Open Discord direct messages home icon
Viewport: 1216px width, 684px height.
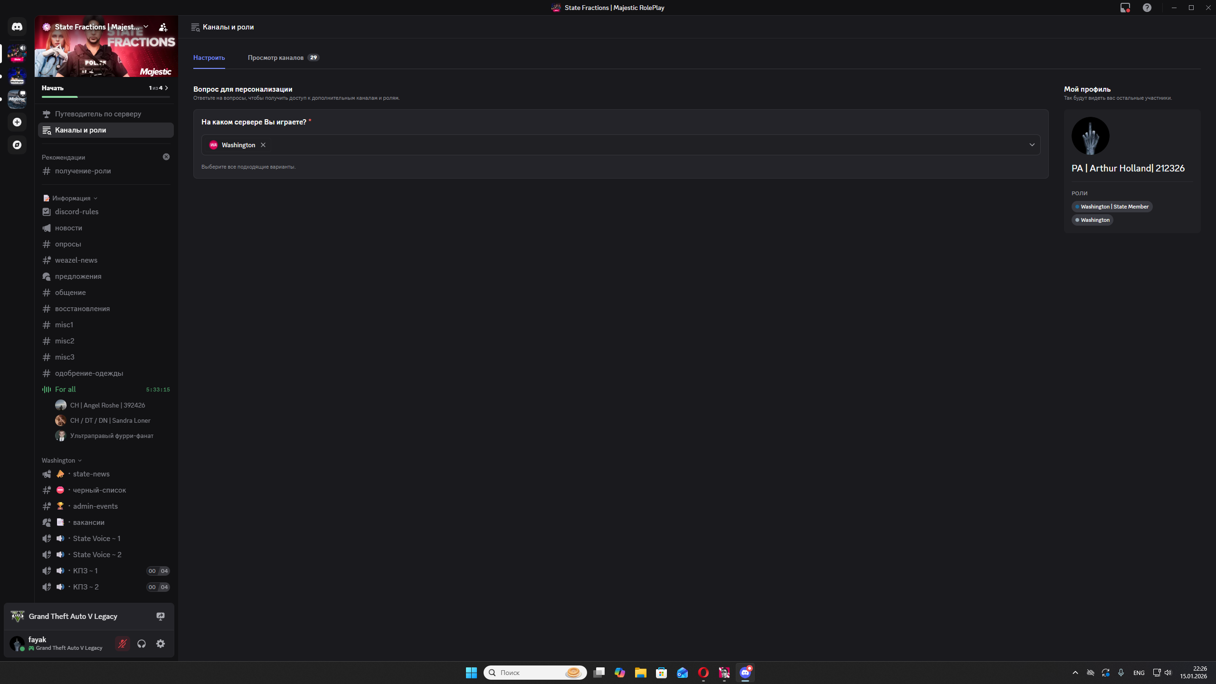tap(17, 27)
